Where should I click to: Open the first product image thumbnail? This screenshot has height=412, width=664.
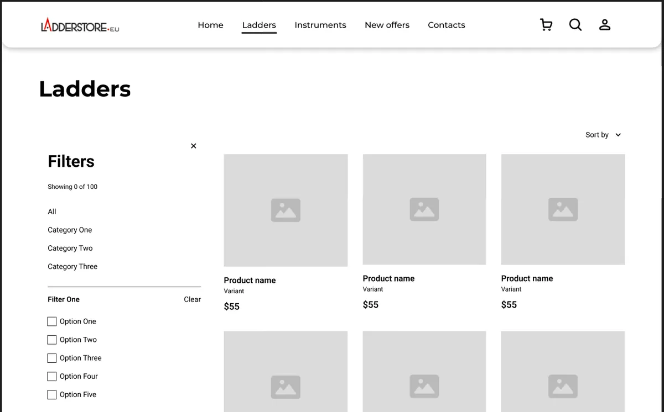pos(286,210)
